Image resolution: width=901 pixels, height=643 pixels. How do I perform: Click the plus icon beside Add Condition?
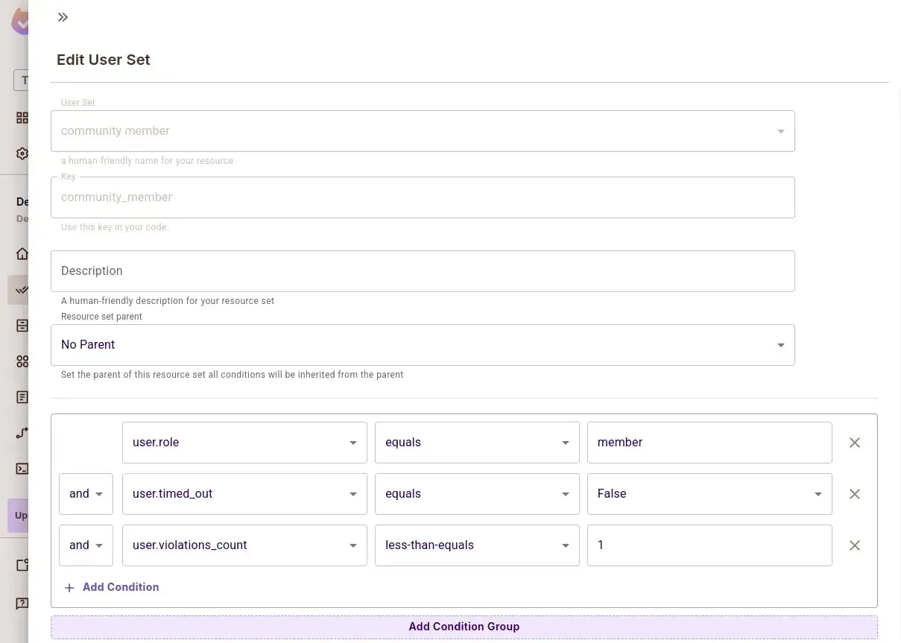69,588
